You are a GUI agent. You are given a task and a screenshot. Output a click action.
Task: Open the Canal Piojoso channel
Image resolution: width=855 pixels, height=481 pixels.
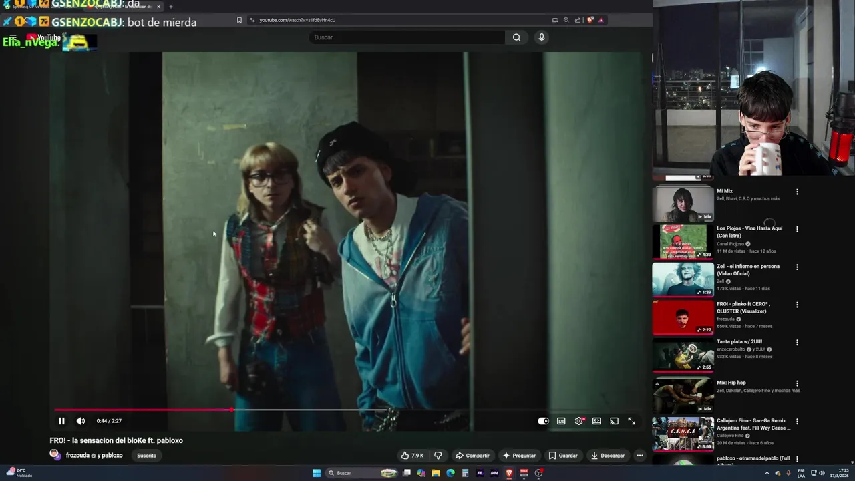point(731,244)
